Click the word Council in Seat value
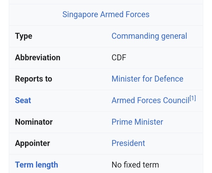 [176, 100]
